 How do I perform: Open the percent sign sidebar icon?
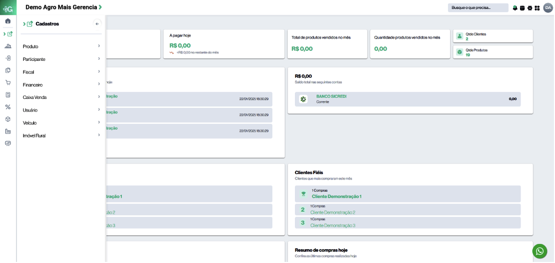pos(8,107)
